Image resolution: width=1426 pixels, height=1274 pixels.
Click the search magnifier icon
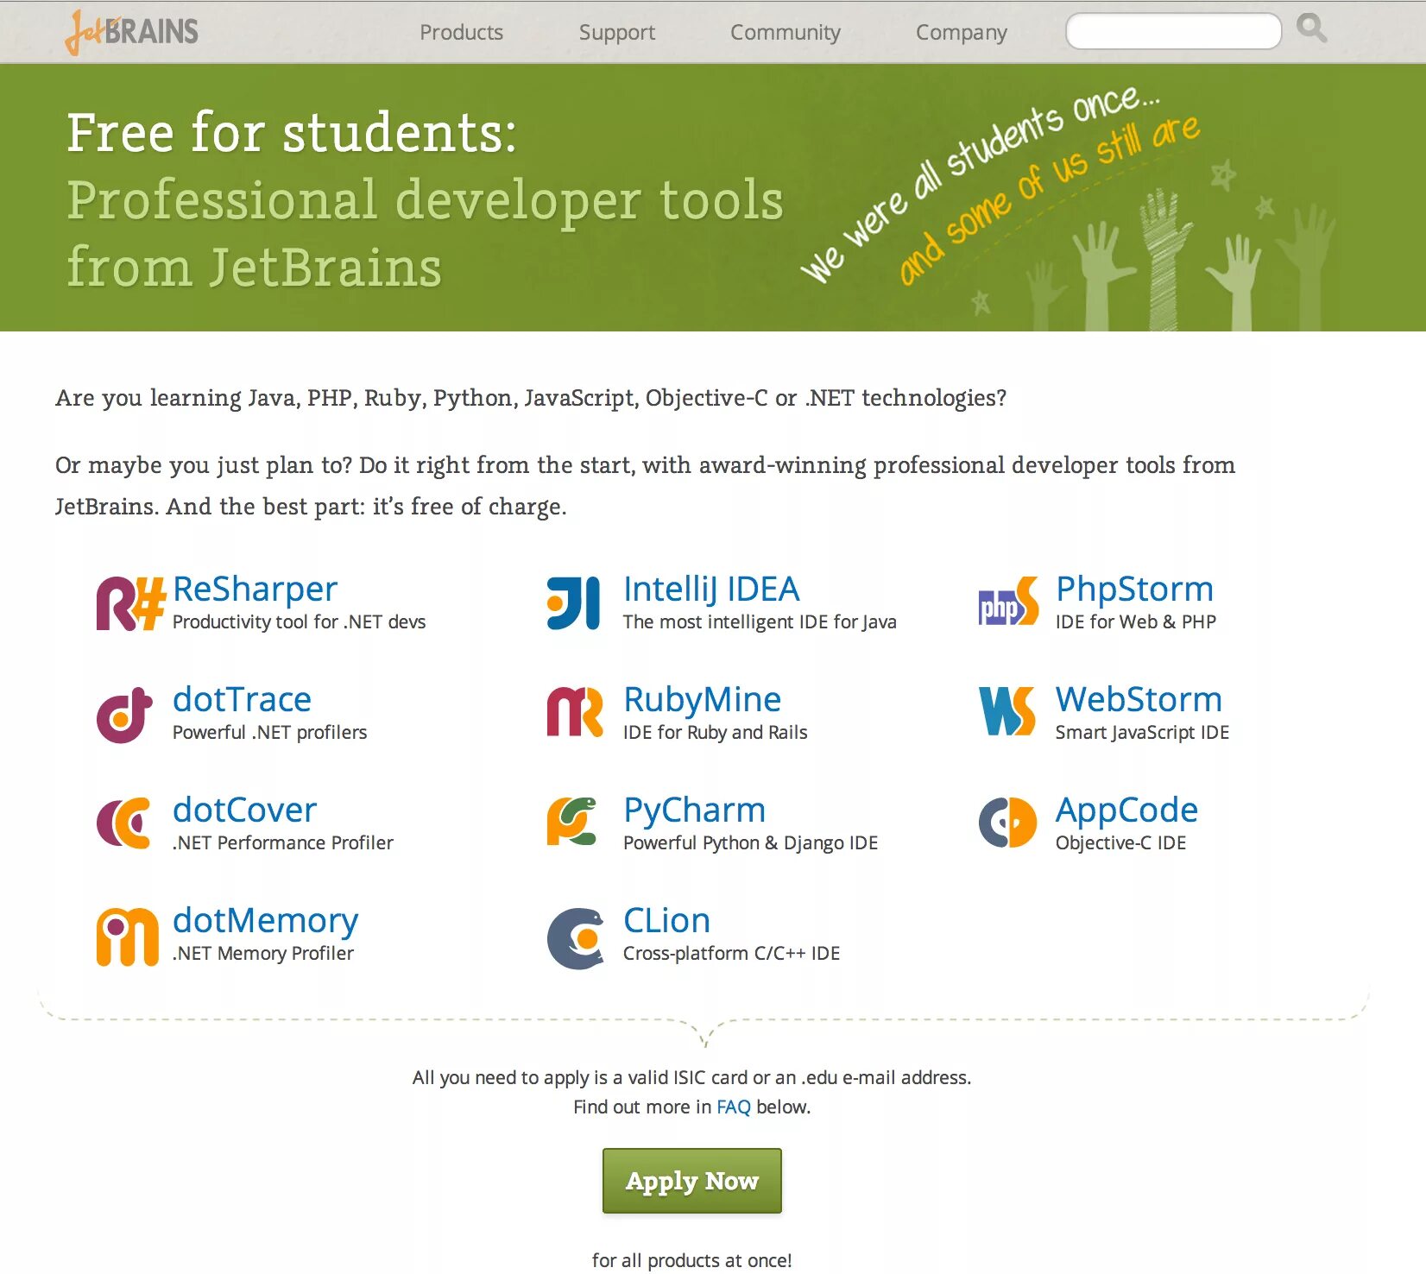[1311, 28]
